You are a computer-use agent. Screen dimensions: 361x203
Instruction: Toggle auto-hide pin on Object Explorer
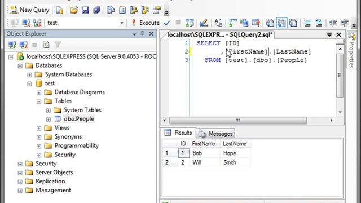pos(142,34)
